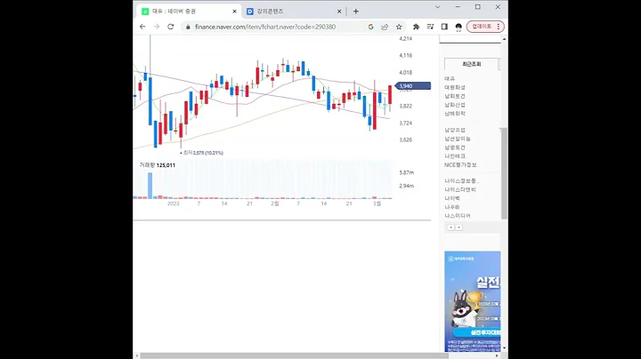The image size is (641, 359).
Task: Close the 네이버 증권 tab
Action: (x=234, y=12)
